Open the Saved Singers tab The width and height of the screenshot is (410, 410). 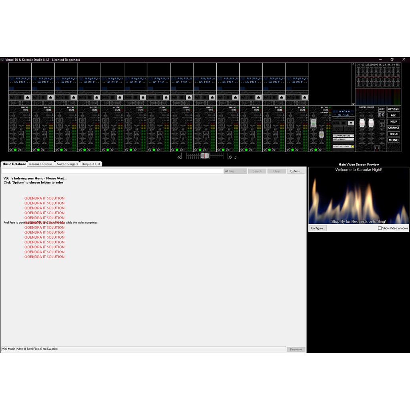(67, 164)
